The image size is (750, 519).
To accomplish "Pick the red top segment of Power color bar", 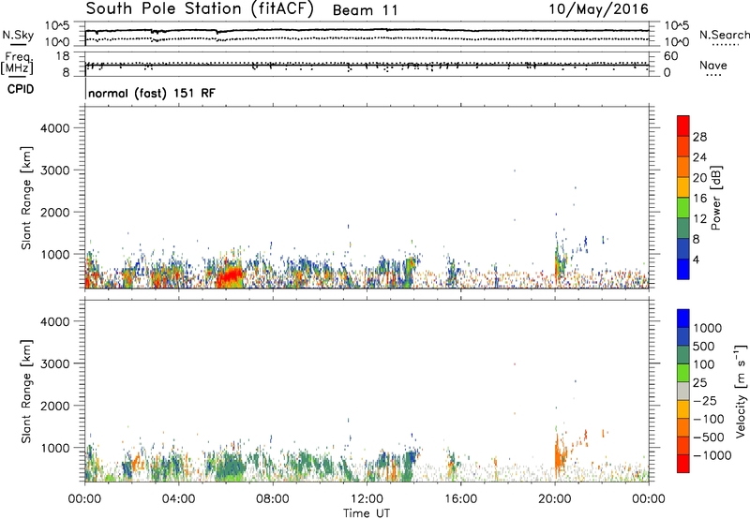I will (x=683, y=126).
